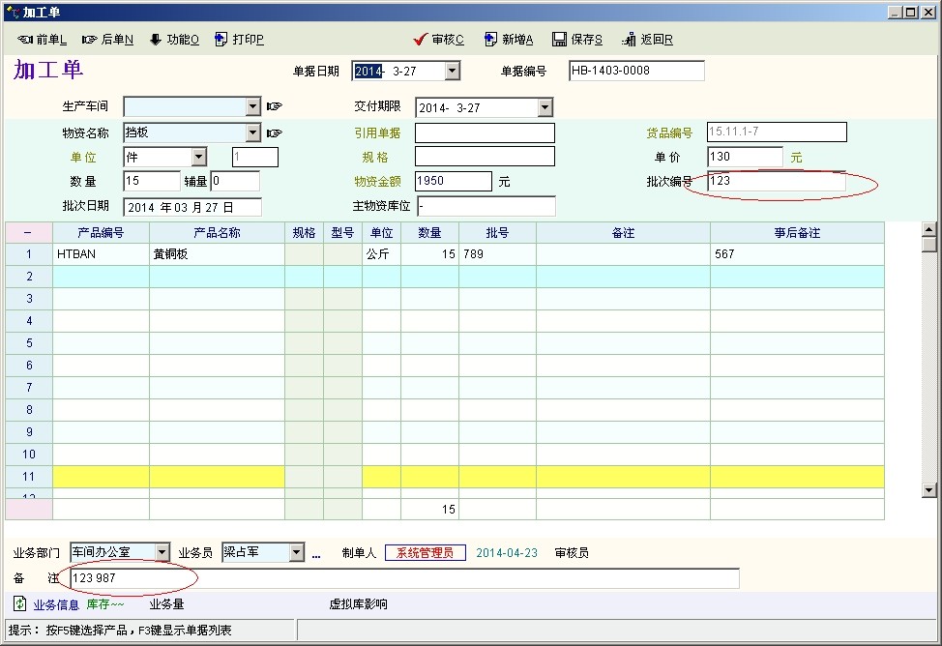Click the ellipsis button after 业务员
This screenshot has width=942, height=646.
[x=315, y=554]
